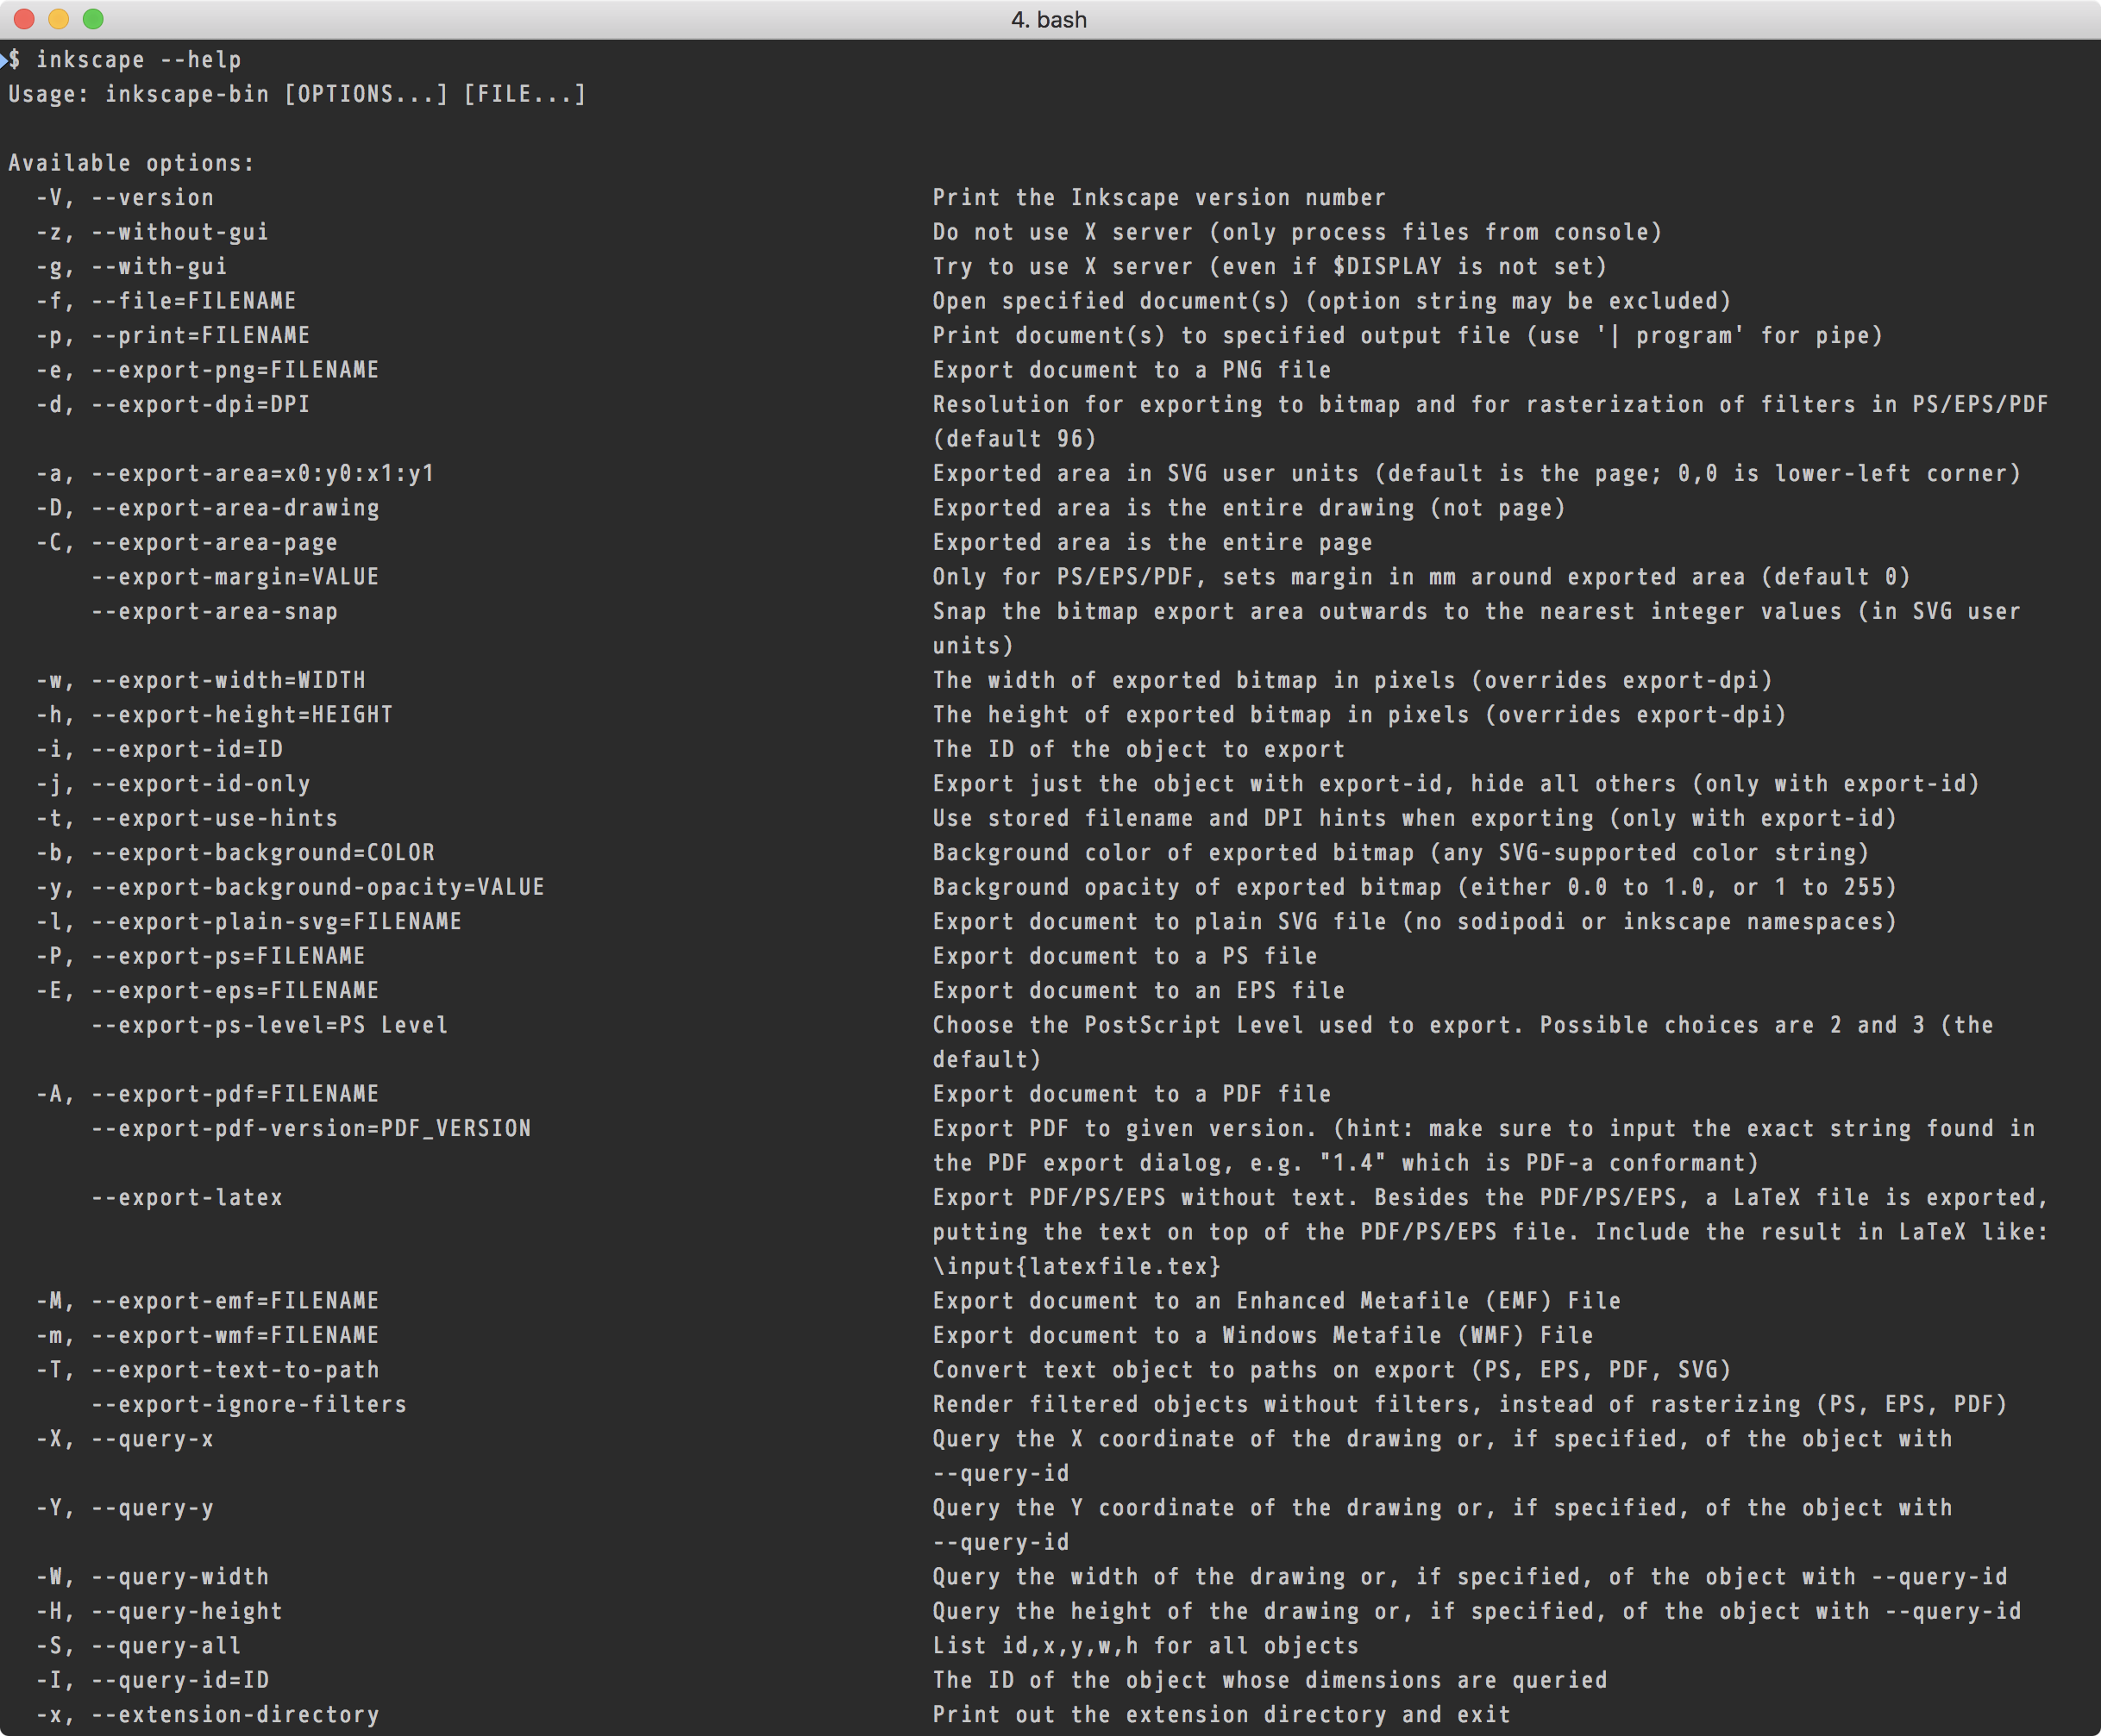Click the red close window button

pos(25,19)
